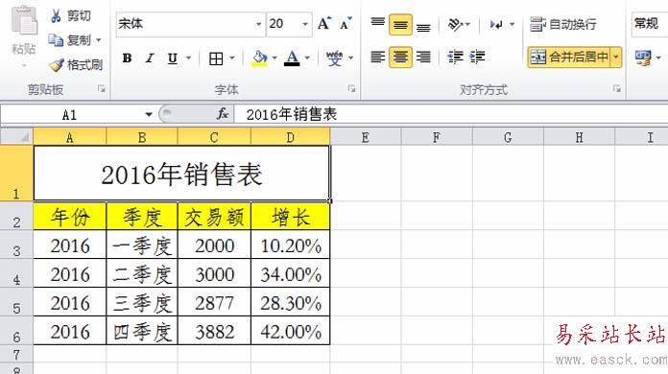Image resolution: width=668 pixels, height=374 pixels.
Task: Click the Paste (粘贴) clipboard icon
Action: pos(24,20)
